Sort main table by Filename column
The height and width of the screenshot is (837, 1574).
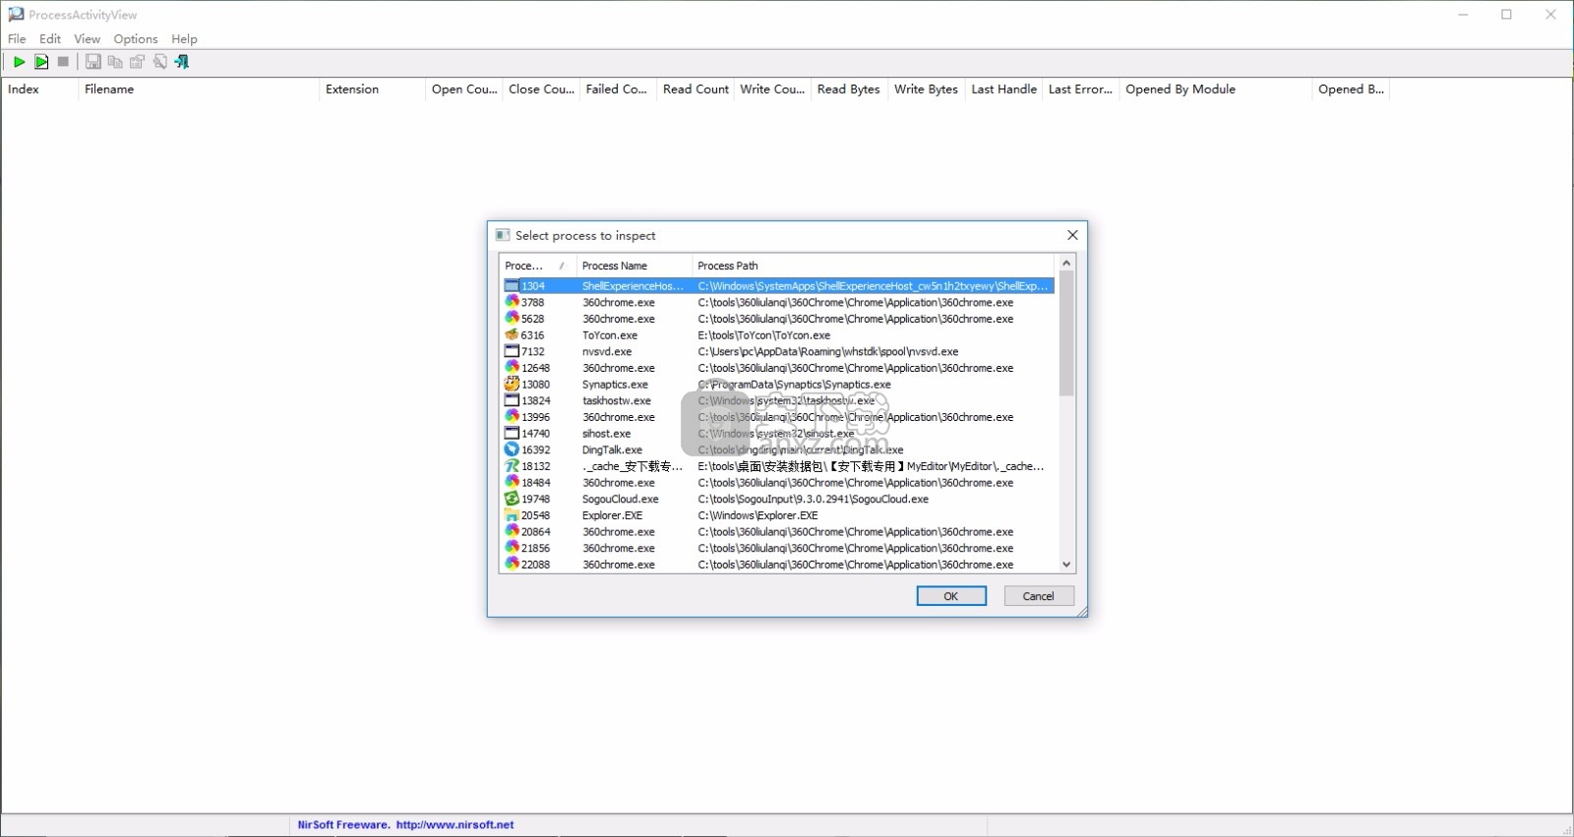pos(199,90)
